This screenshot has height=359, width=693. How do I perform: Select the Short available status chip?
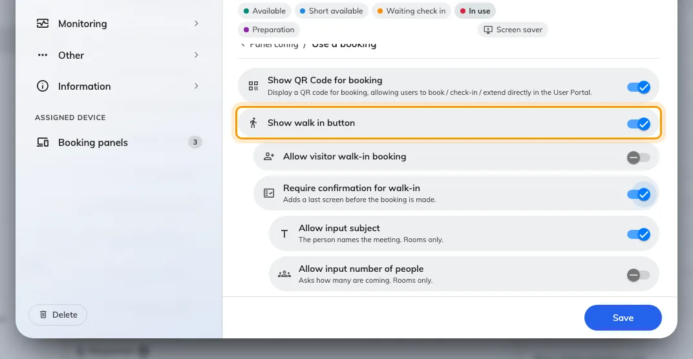coord(331,11)
